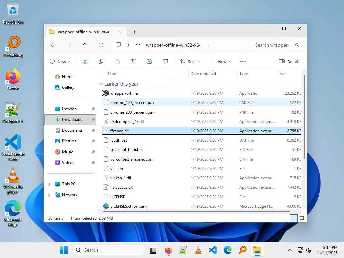The image size is (344, 258).
Task: Click the search magnifier icon
Action: tap(297, 45)
